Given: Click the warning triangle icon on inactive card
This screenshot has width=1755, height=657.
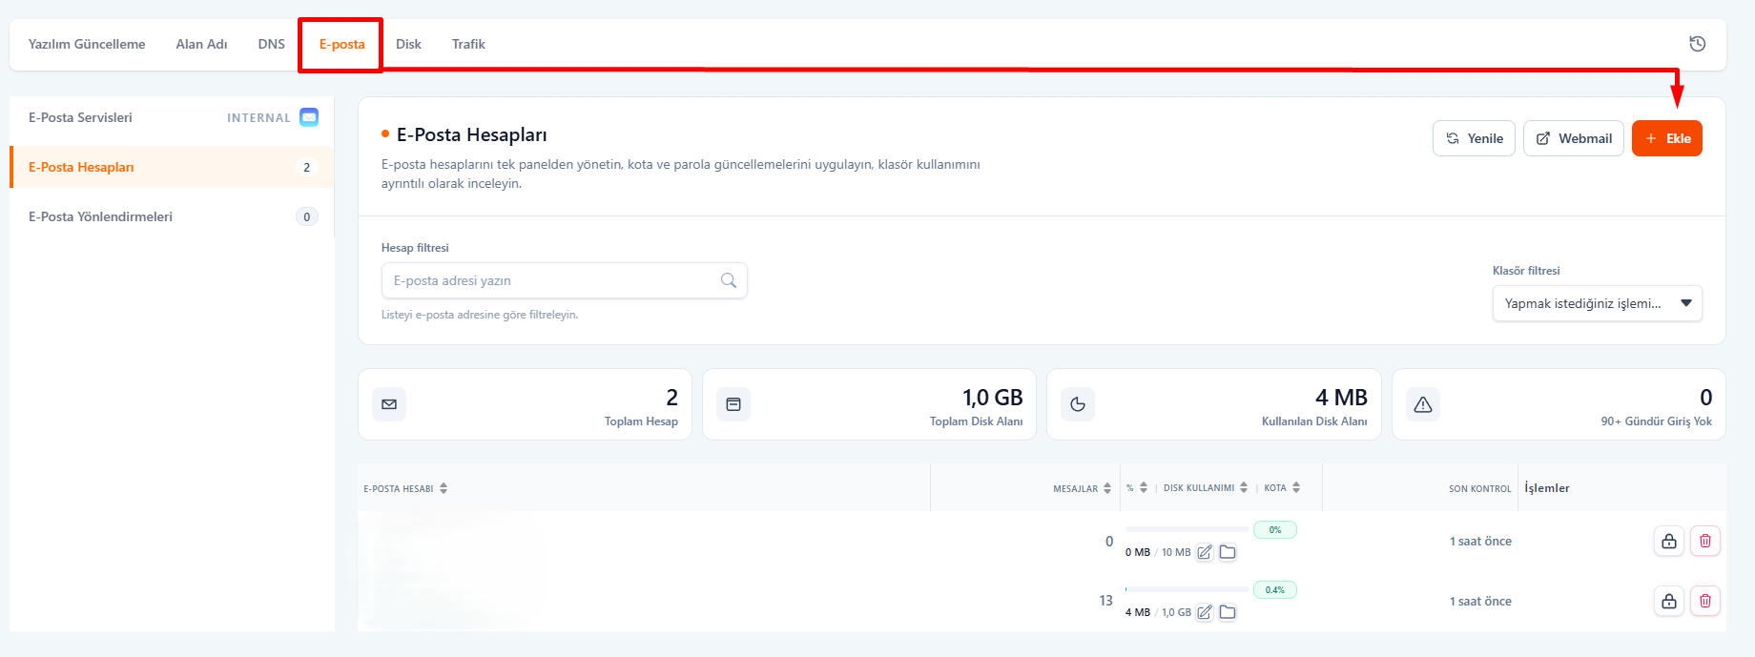Looking at the screenshot, I should (x=1422, y=404).
